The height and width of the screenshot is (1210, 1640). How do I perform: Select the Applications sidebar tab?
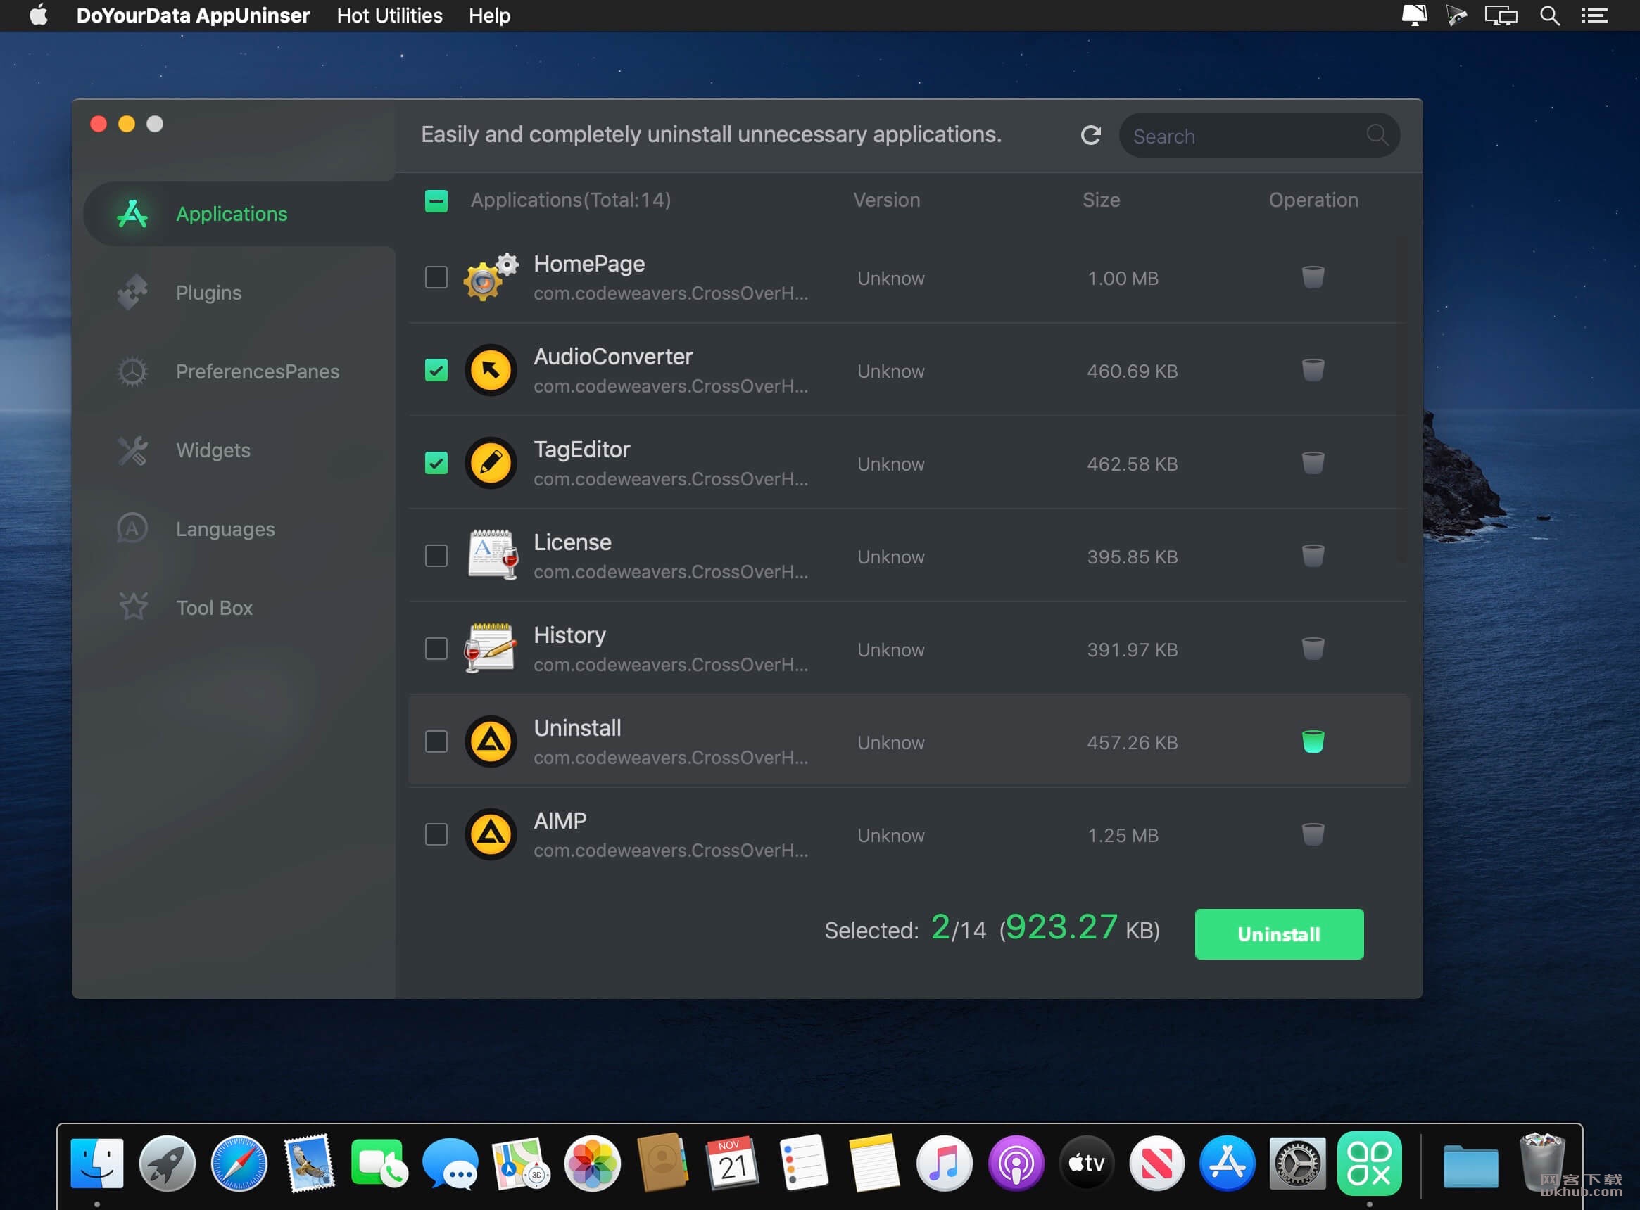tap(239, 214)
